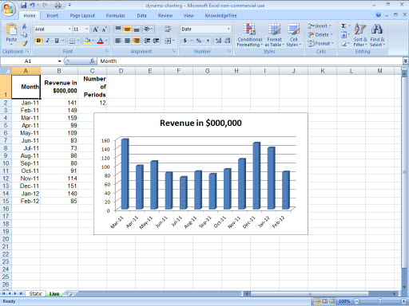The image size is (409, 306).
Task: Enable Wrap Text
Action: coord(168,29)
